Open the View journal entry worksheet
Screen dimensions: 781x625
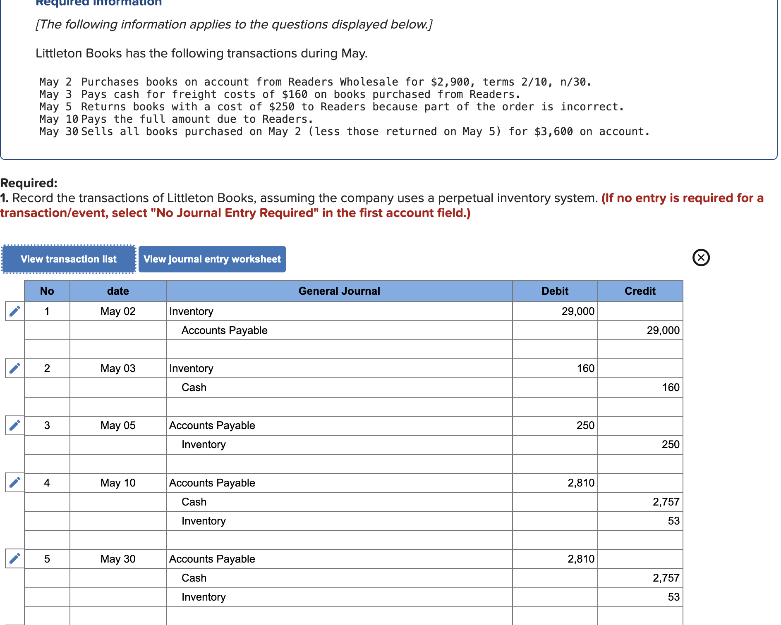point(212,259)
